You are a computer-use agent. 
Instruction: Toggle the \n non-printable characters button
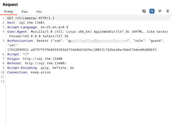[160, 11]
